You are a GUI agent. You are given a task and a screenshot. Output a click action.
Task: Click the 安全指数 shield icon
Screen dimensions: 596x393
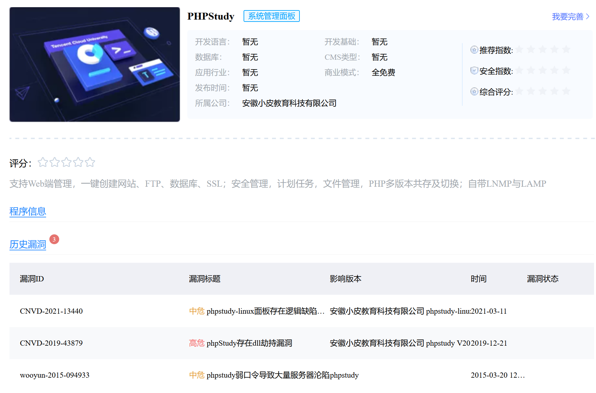pos(474,71)
